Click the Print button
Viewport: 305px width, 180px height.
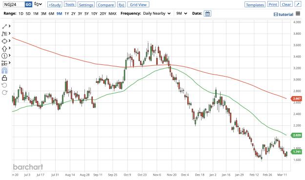click(x=273, y=4)
